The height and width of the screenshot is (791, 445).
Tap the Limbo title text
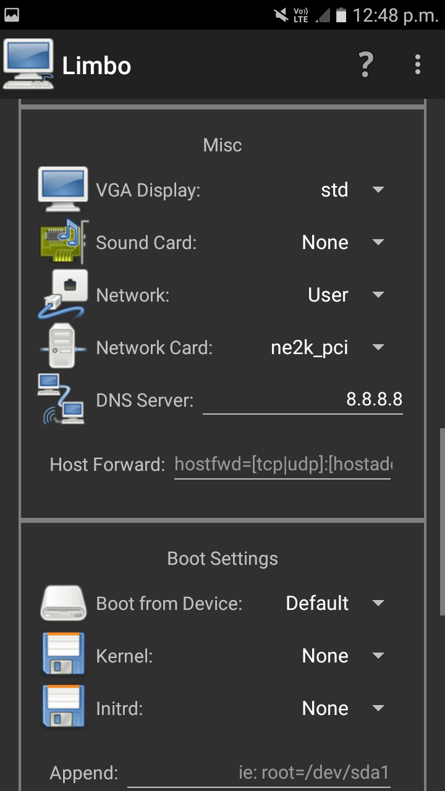click(x=96, y=66)
